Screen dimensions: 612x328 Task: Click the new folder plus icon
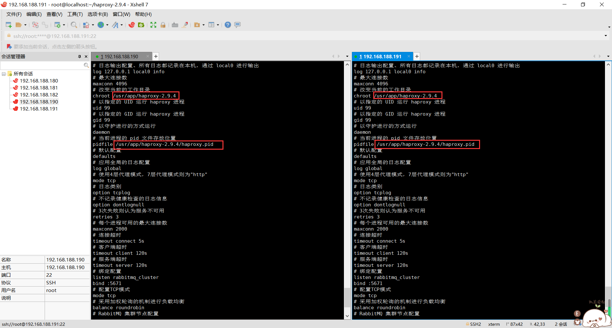pyautogui.click(x=197, y=25)
